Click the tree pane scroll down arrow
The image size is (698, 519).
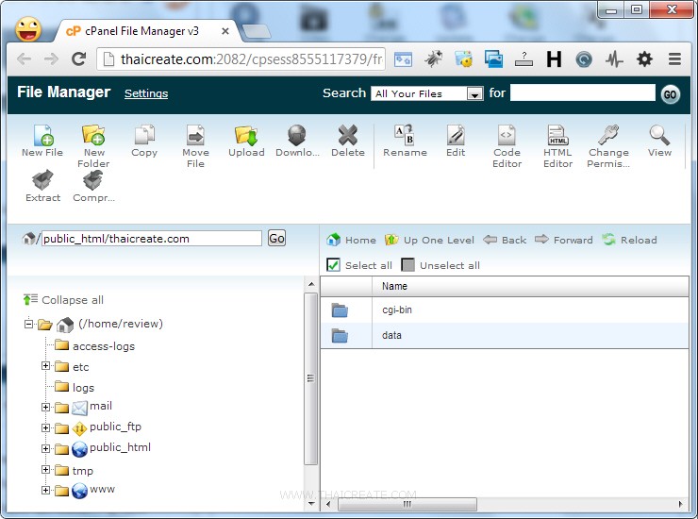click(x=311, y=504)
